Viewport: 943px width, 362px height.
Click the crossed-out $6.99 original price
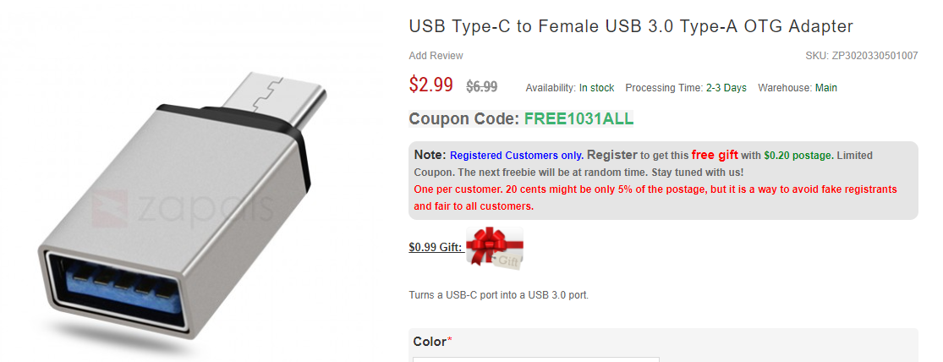pos(482,86)
